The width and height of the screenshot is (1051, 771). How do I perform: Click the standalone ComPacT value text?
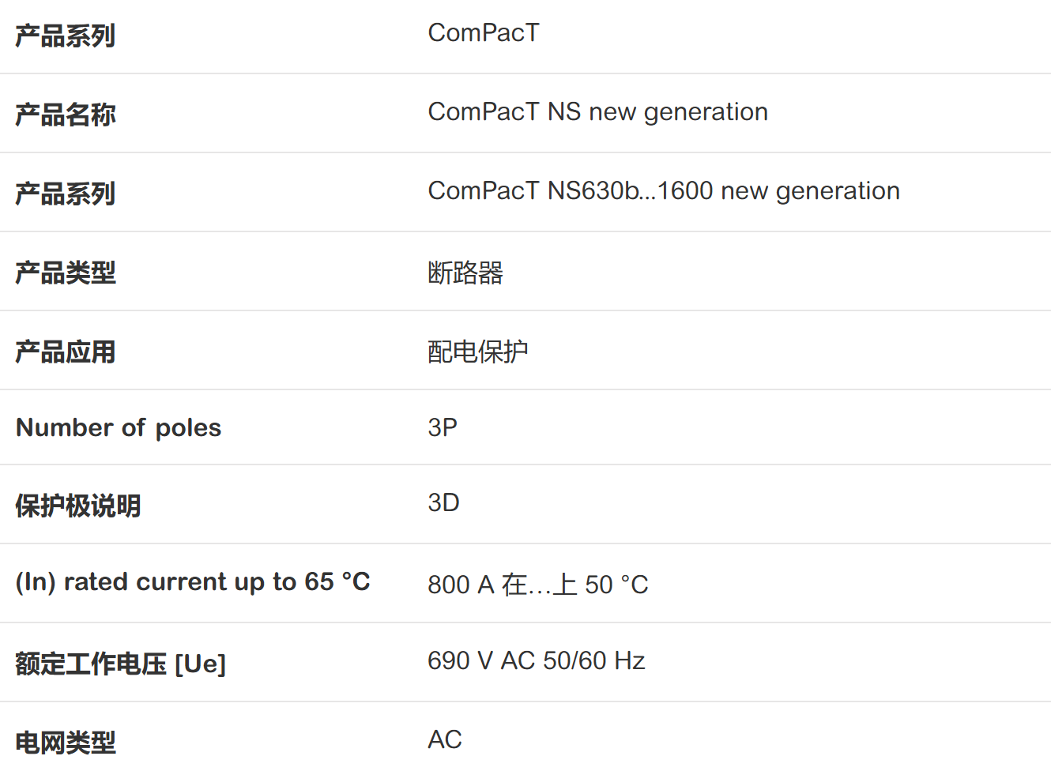(484, 33)
